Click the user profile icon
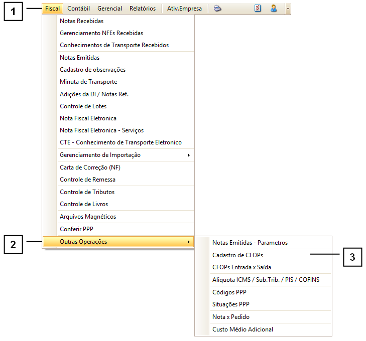Screen dimensions: 366x341 click(274, 9)
